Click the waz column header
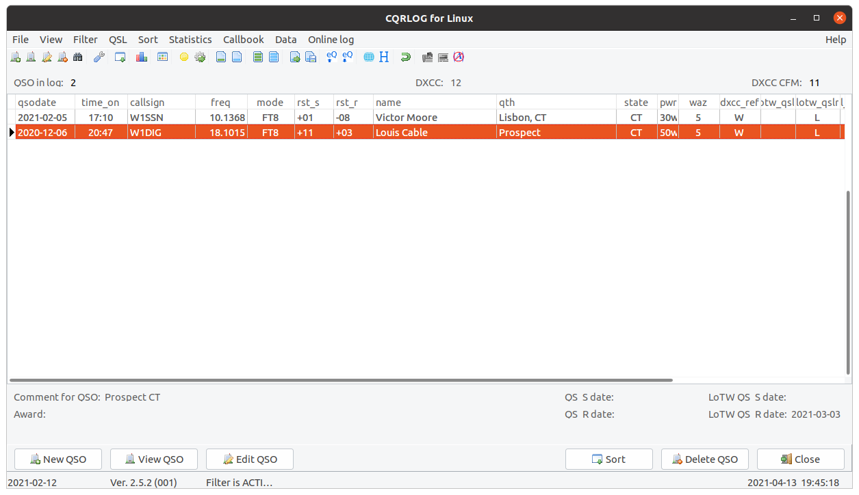This screenshot has height=495, width=859. [x=698, y=103]
